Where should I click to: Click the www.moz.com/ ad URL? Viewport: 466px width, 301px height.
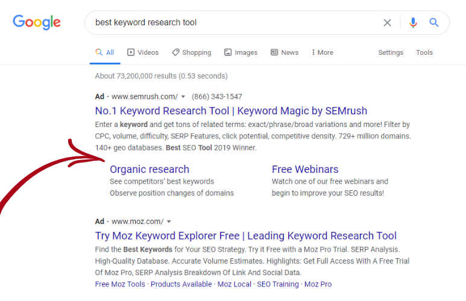(x=137, y=222)
